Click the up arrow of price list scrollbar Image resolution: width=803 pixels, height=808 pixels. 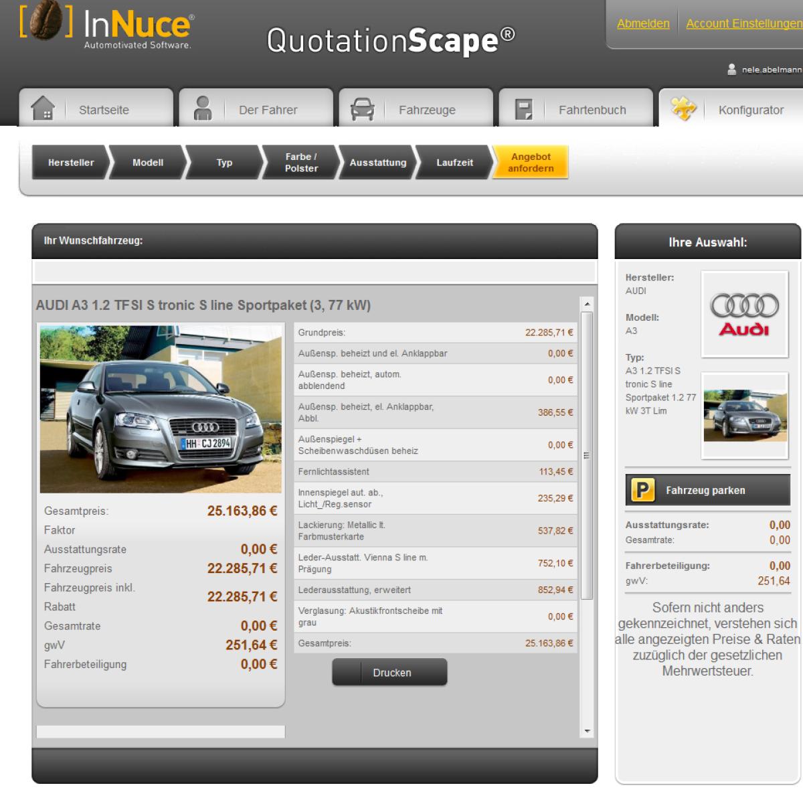tap(587, 304)
